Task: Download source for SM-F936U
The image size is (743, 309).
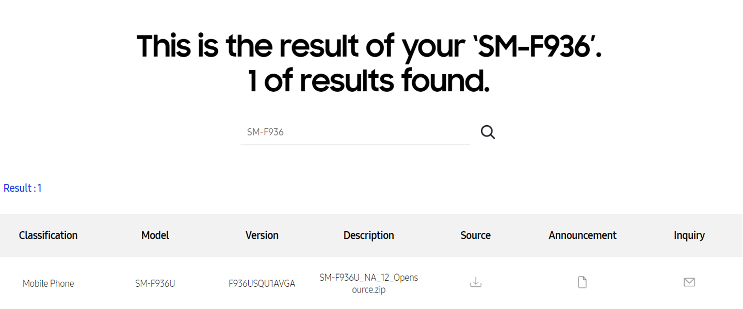Action: pos(476,282)
